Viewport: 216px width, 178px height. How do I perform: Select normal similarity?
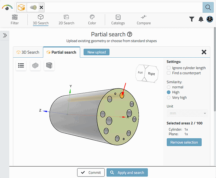point(169,87)
